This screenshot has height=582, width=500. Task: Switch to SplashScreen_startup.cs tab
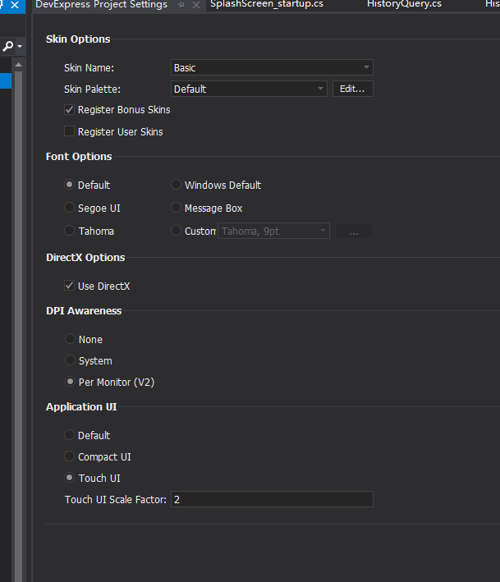[267, 4]
